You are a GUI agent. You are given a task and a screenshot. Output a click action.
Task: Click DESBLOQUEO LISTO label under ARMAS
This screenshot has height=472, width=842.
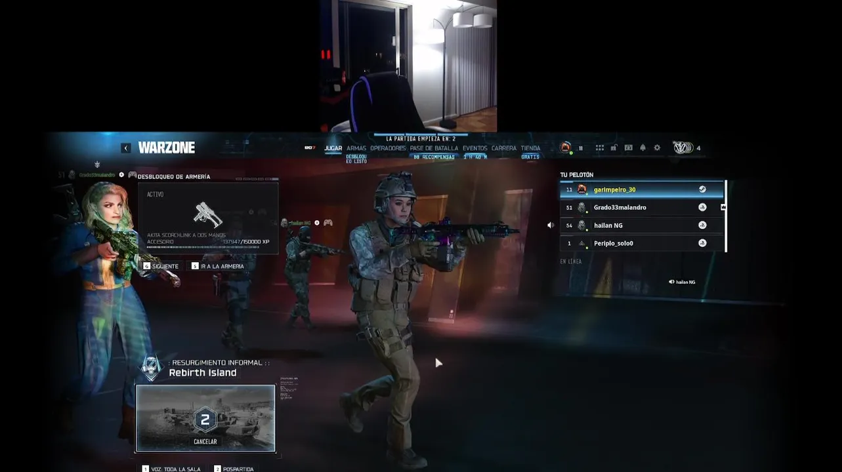[356, 159]
